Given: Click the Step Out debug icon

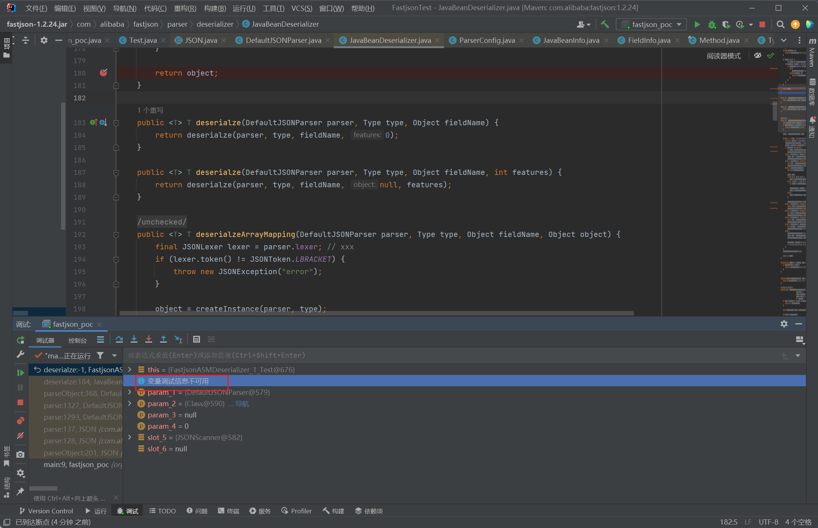Looking at the screenshot, I should [163, 339].
